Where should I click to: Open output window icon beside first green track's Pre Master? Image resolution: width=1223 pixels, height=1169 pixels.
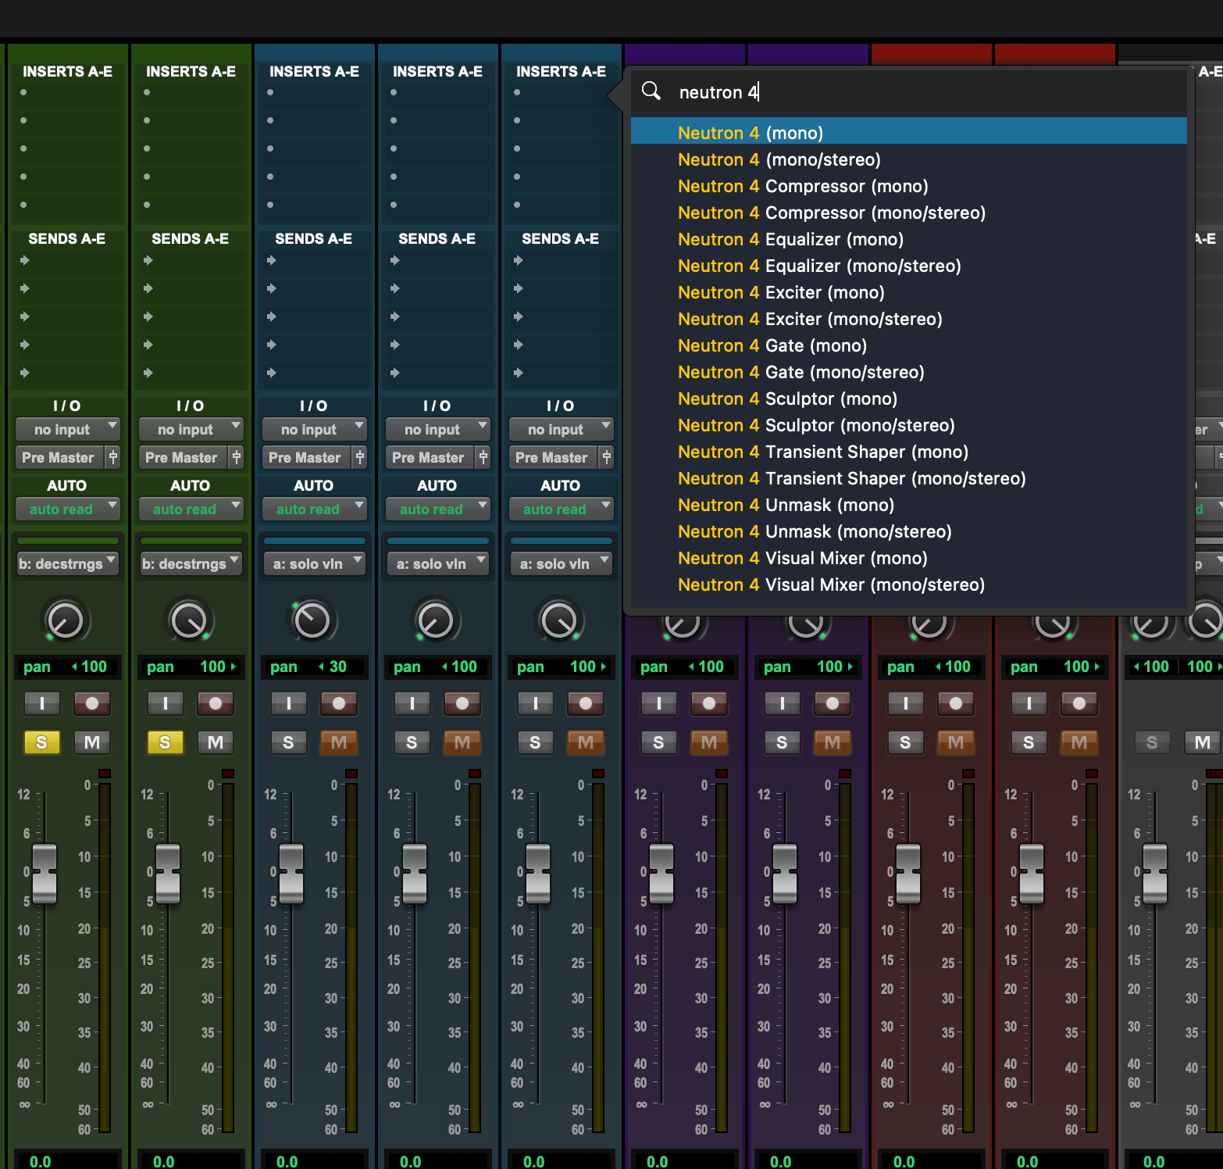(x=113, y=457)
